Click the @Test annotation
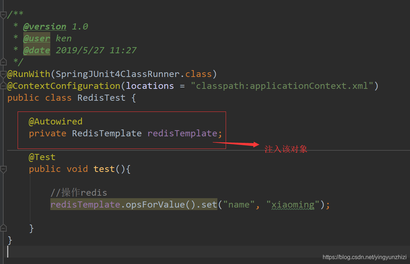 pyautogui.click(x=42, y=157)
